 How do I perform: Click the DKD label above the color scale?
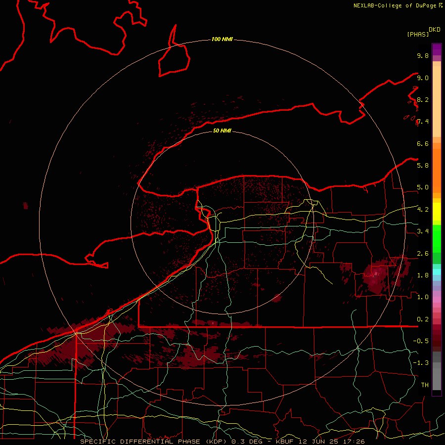[435, 30]
